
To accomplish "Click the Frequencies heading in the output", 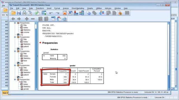I will 50,43.
